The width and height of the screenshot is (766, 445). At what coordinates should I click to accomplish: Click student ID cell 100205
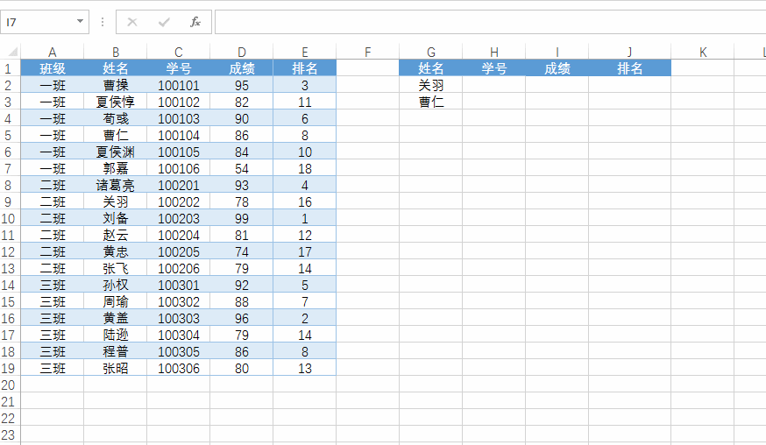178,251
